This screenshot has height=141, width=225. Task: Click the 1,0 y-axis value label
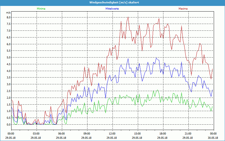(x=8, y=111)
